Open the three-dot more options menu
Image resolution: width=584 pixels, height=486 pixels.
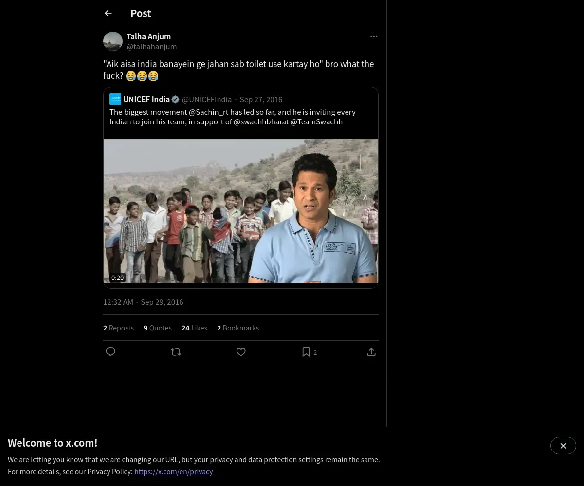pos(374,36)
